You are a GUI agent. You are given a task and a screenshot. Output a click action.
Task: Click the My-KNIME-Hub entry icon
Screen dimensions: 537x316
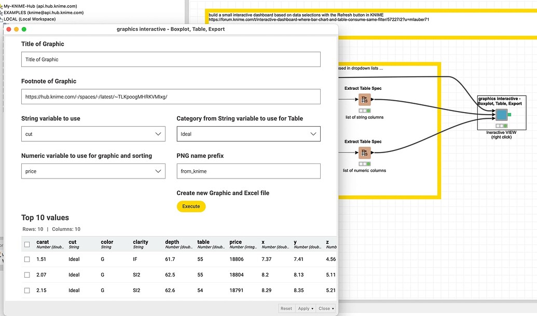3,7
